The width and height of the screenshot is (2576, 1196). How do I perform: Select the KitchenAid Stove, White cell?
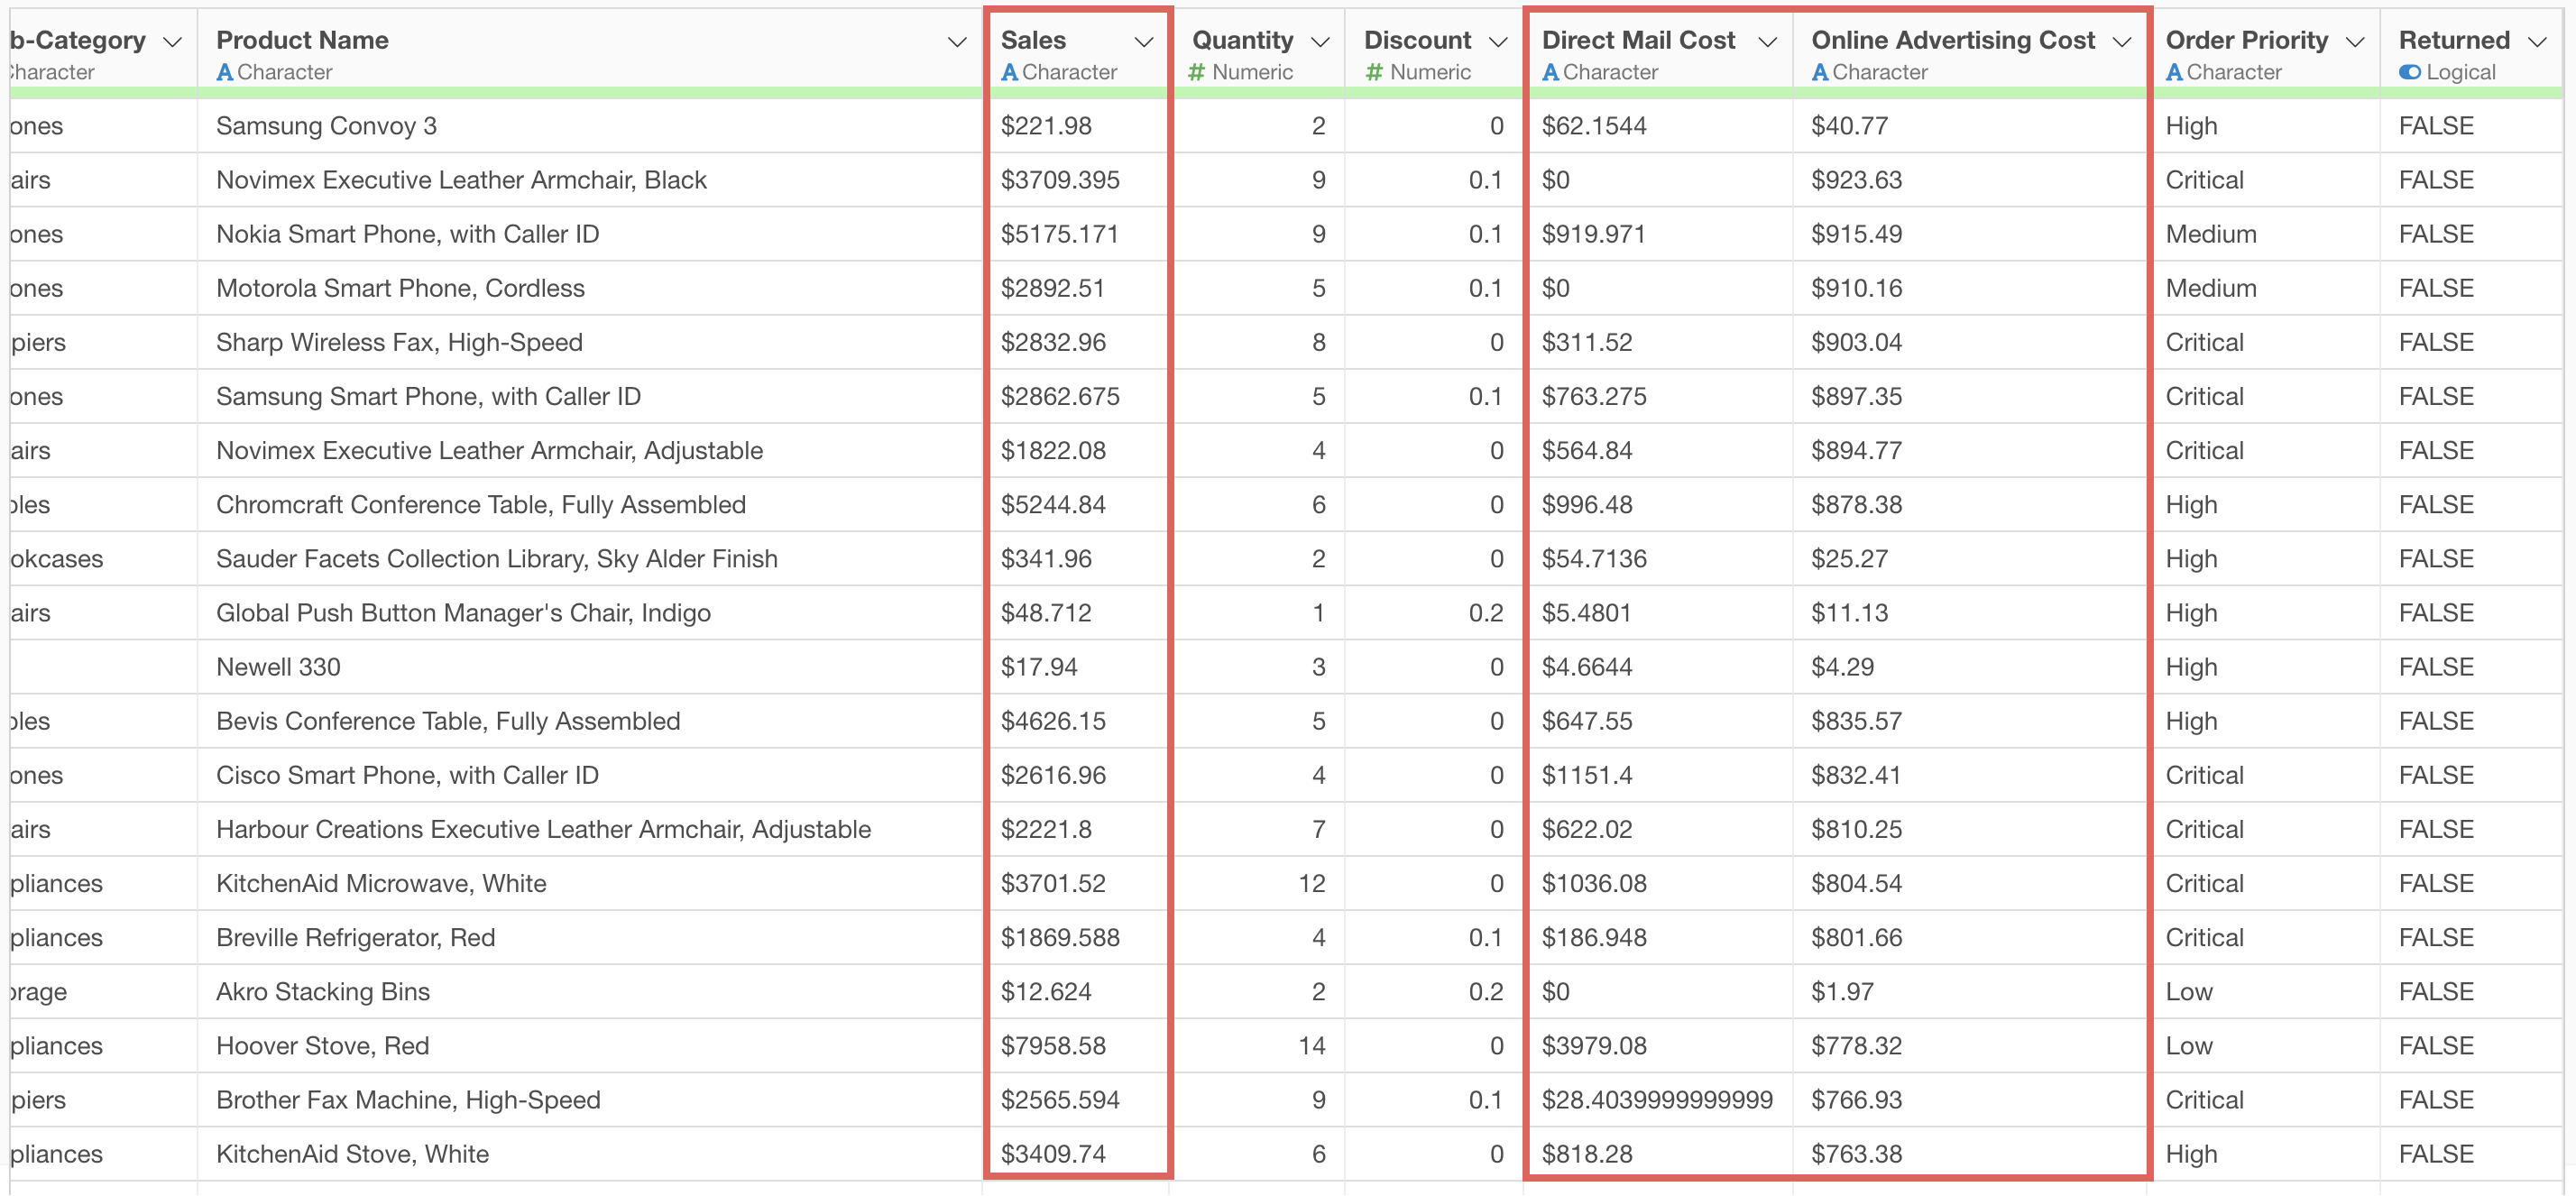(x=590, y=1152)
